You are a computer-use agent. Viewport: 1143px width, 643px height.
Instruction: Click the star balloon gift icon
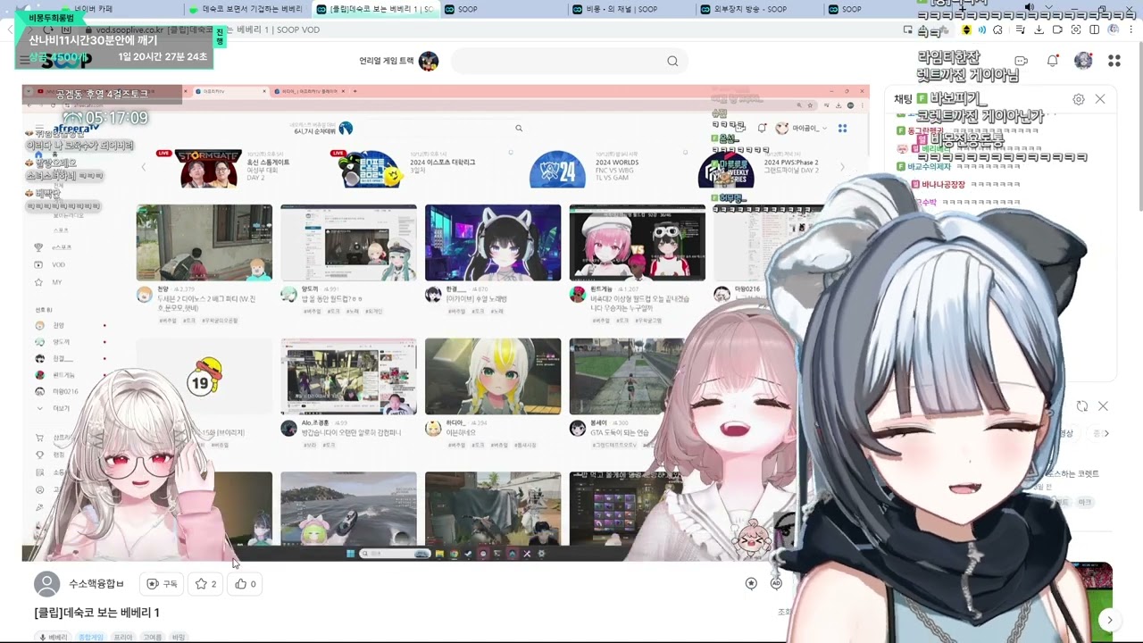click(751, 583)
